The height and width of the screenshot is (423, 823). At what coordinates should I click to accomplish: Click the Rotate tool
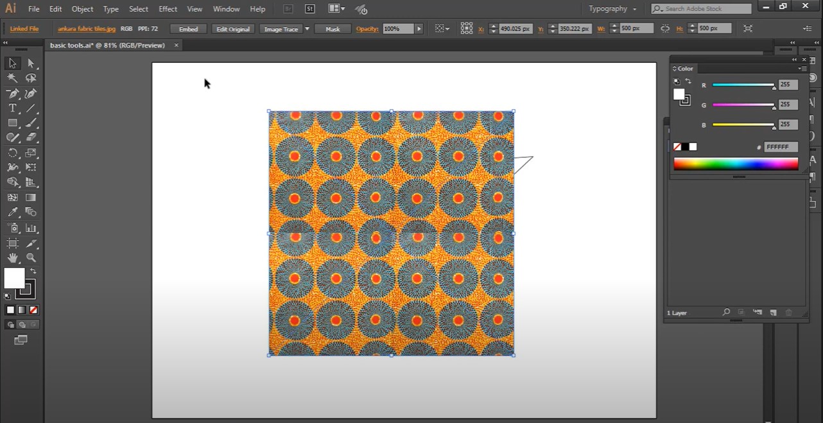pos(12,153)
